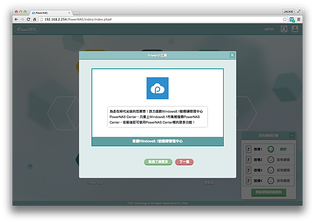Click the JACKIE profile button

point(288,12)
